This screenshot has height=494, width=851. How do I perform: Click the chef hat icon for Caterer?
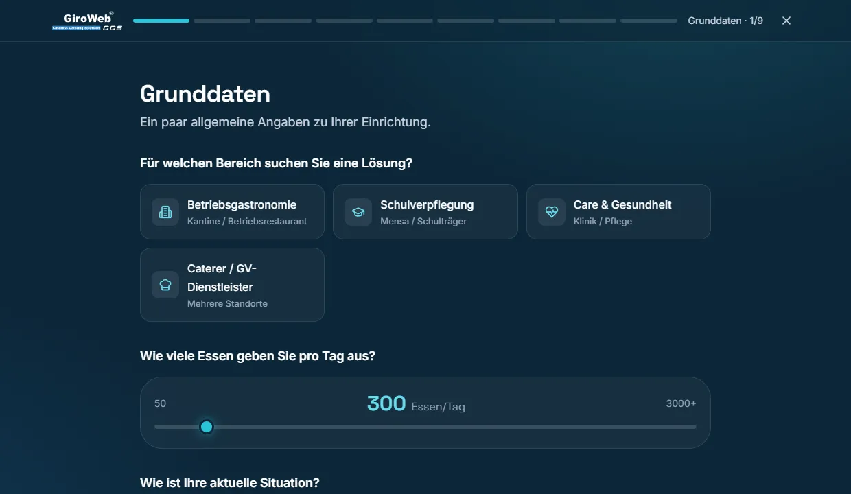click(165, 285)
